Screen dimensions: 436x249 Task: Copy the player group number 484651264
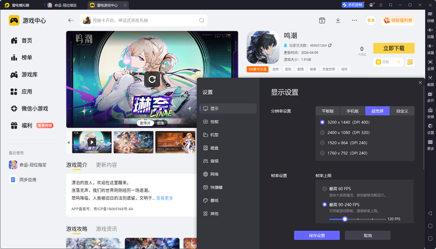pos(330,45)
